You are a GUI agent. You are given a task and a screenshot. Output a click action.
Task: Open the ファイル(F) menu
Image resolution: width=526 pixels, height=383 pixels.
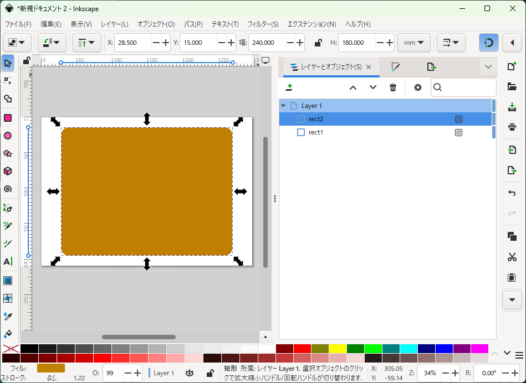click(x=18, y=24)
